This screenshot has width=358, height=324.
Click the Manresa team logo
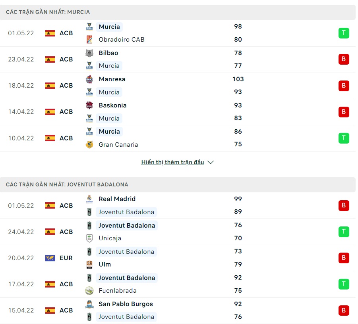[89, 79]
